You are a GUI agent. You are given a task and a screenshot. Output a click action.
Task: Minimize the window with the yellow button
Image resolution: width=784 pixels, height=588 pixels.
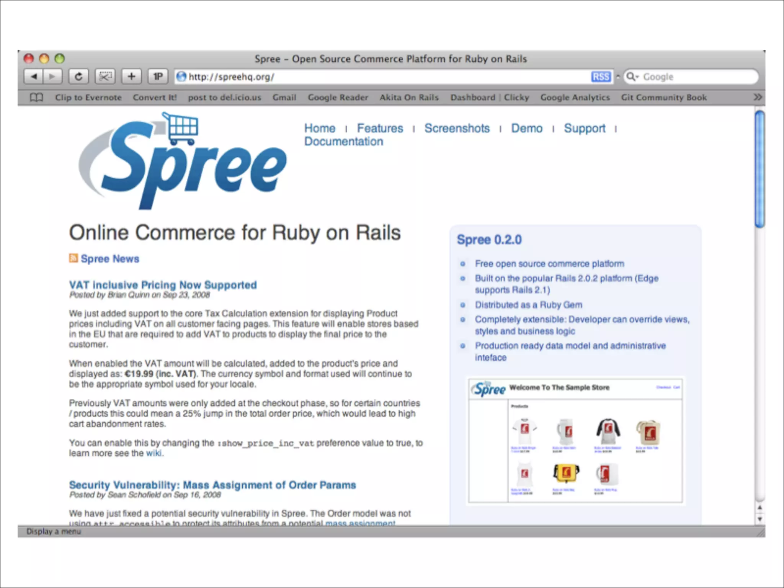44,59
